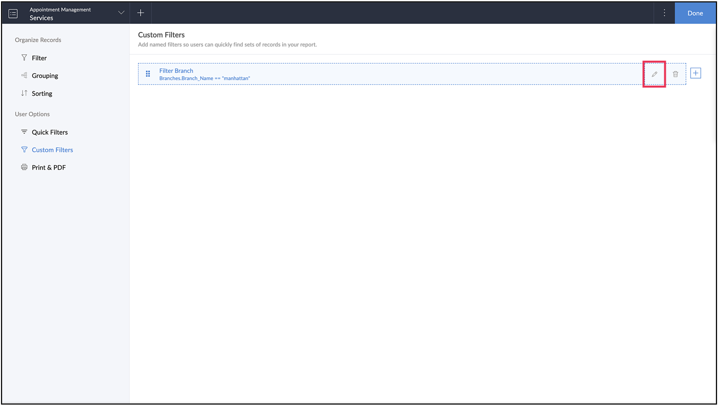Delete Filter Branch using the trash icon
Viewport: 719px width, 407px height.
675,74
